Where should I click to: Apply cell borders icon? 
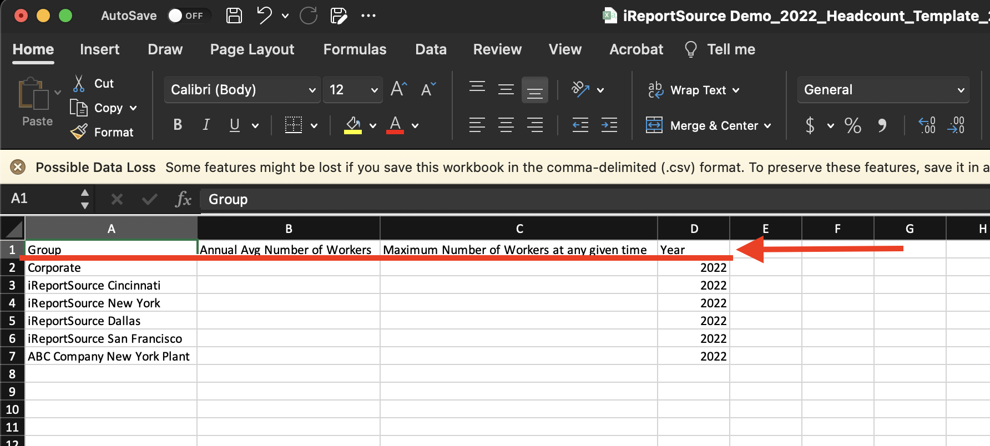tap(294, 125)
